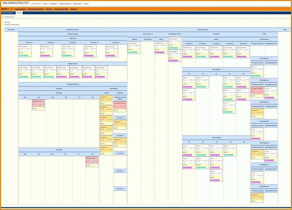Open Manage workspace link

(65, 4)
